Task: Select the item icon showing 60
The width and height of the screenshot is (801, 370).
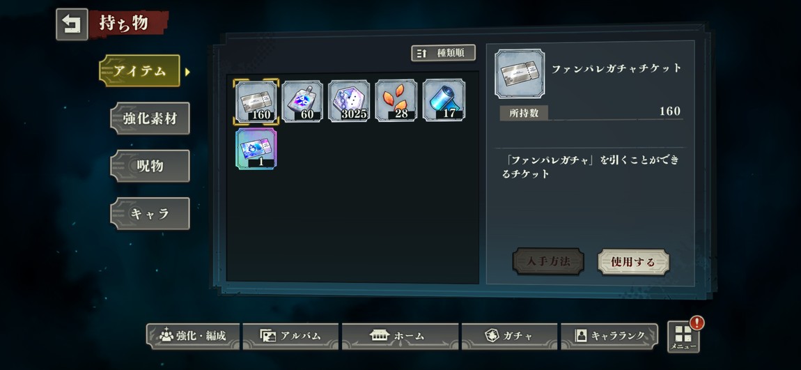Action: [302, 101]
